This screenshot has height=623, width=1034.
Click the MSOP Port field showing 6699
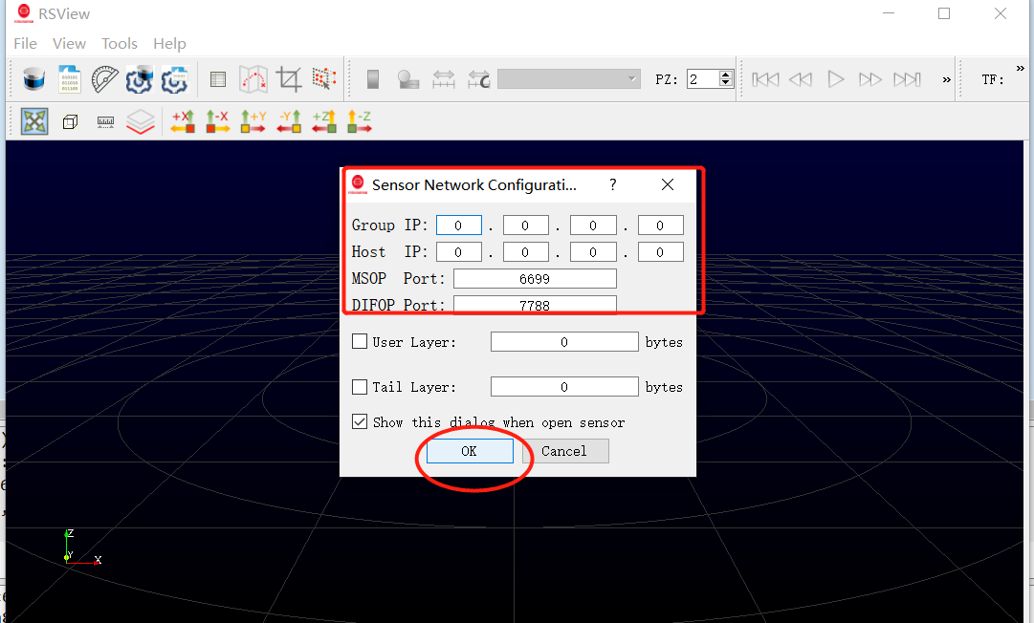point(535,279)
